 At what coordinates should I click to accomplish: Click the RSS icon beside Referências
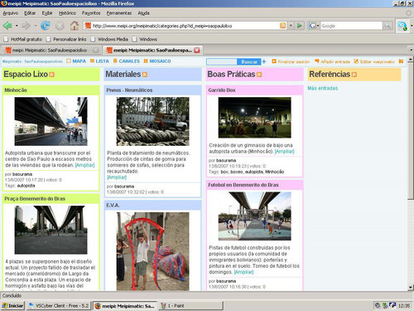tap(354, 75)
